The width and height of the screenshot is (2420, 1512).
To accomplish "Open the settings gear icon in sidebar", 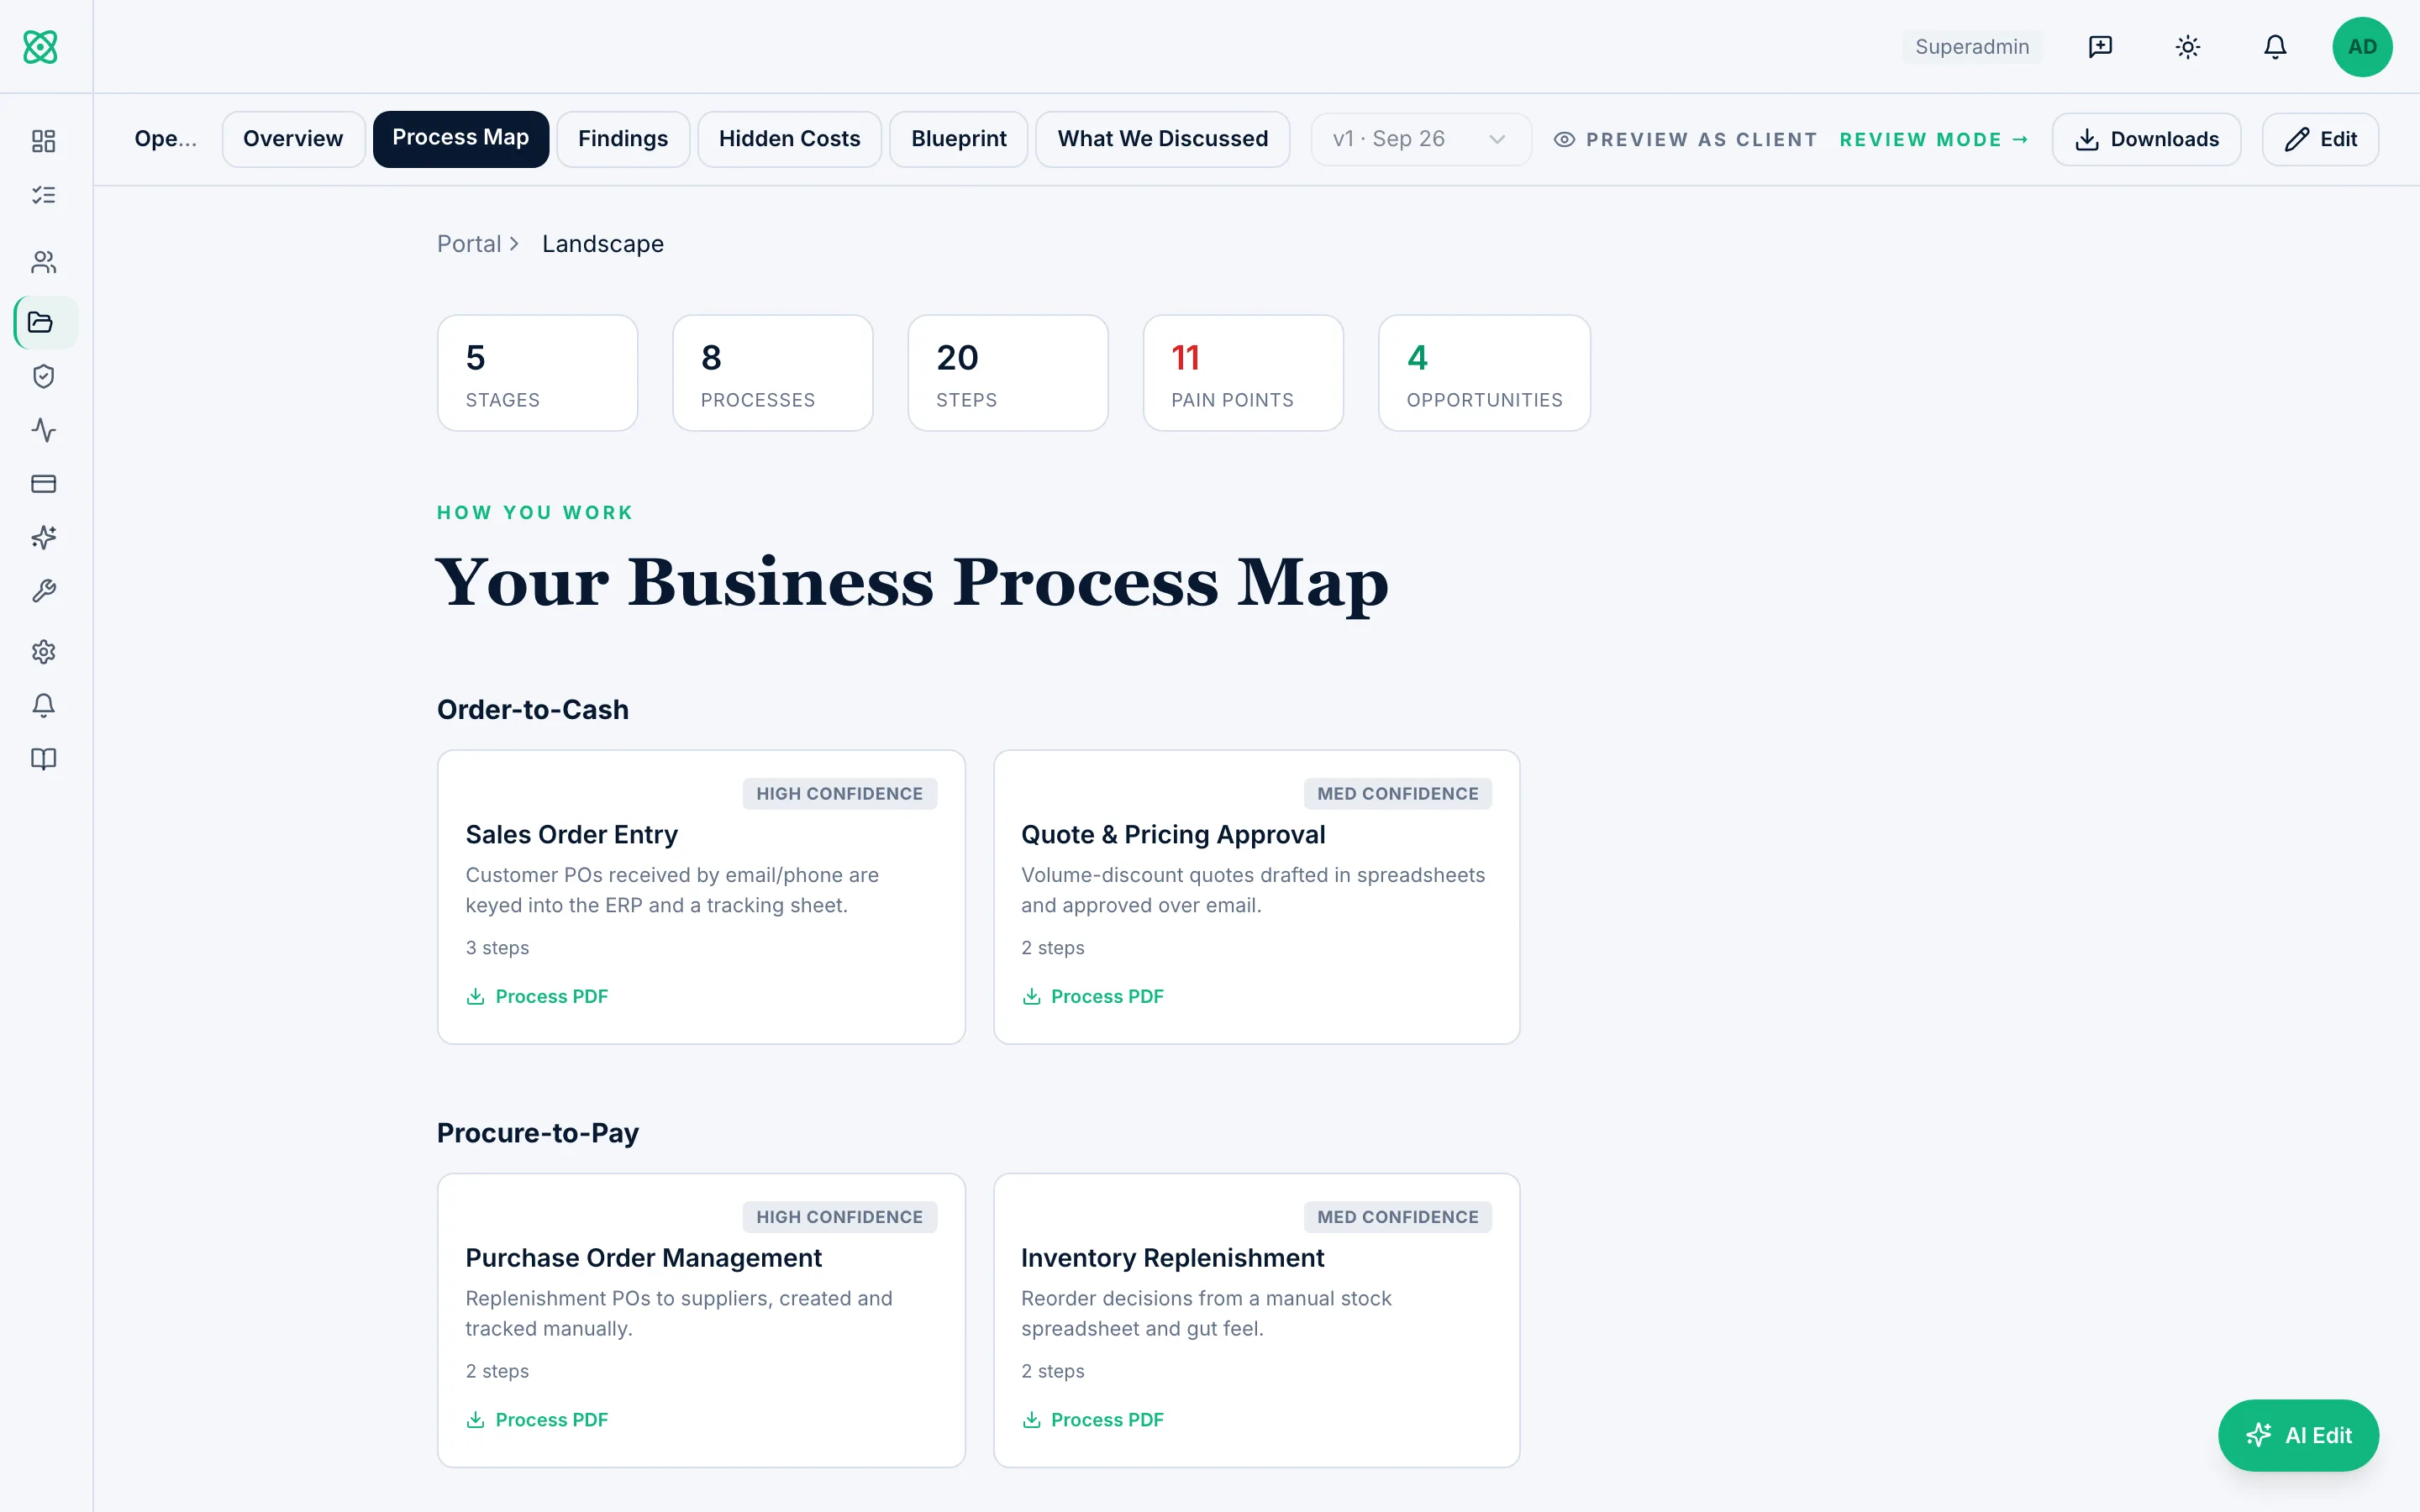I will 43,652.
